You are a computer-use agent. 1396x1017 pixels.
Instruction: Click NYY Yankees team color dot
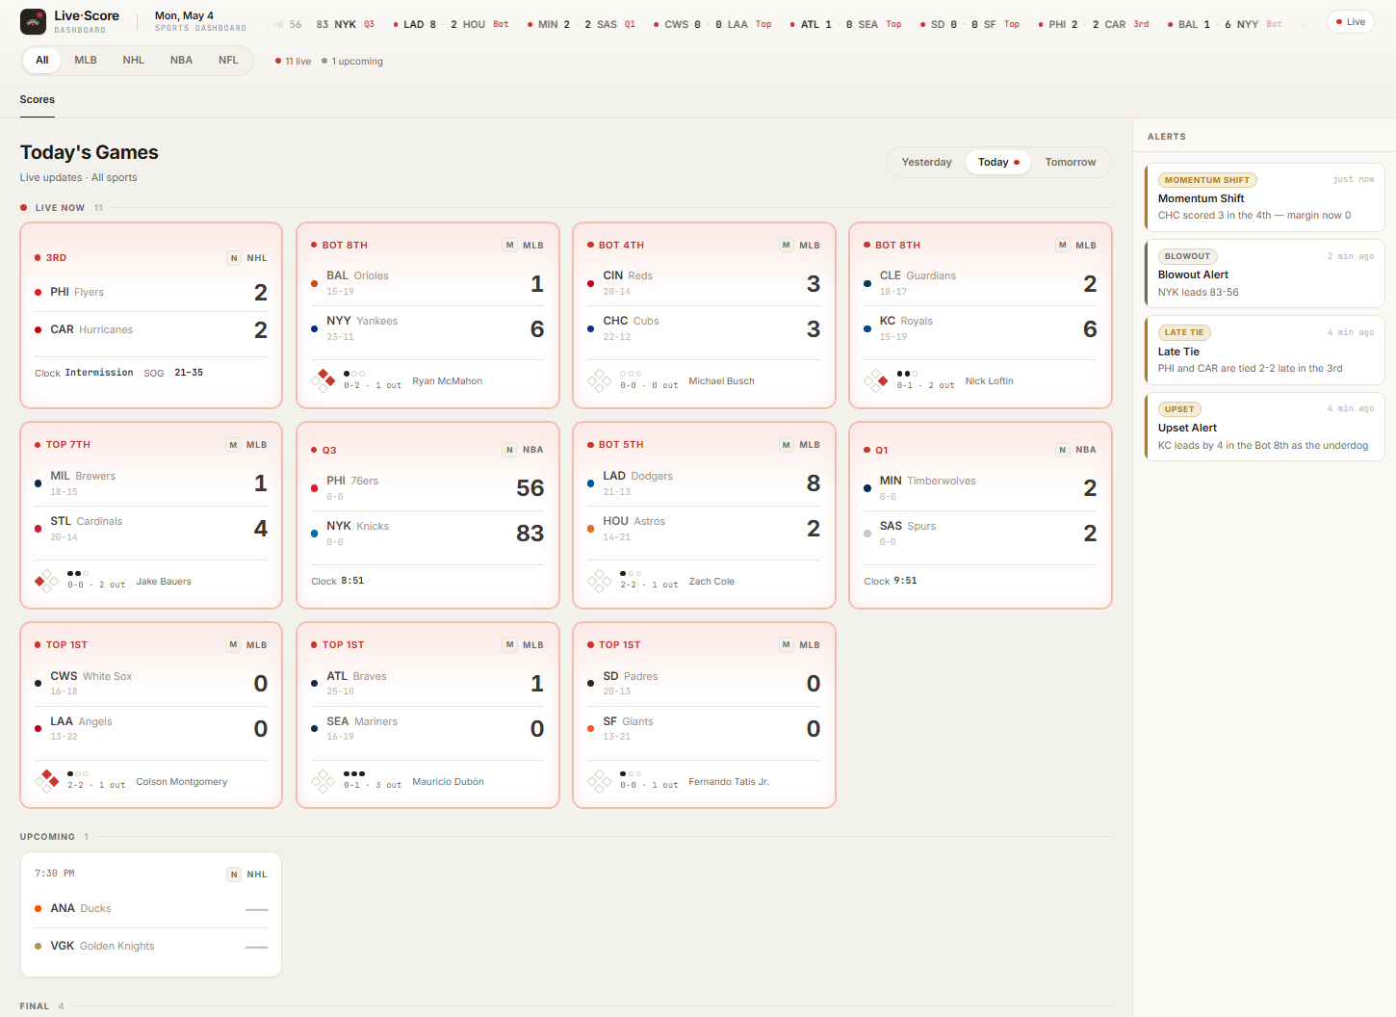click(315, 329)
